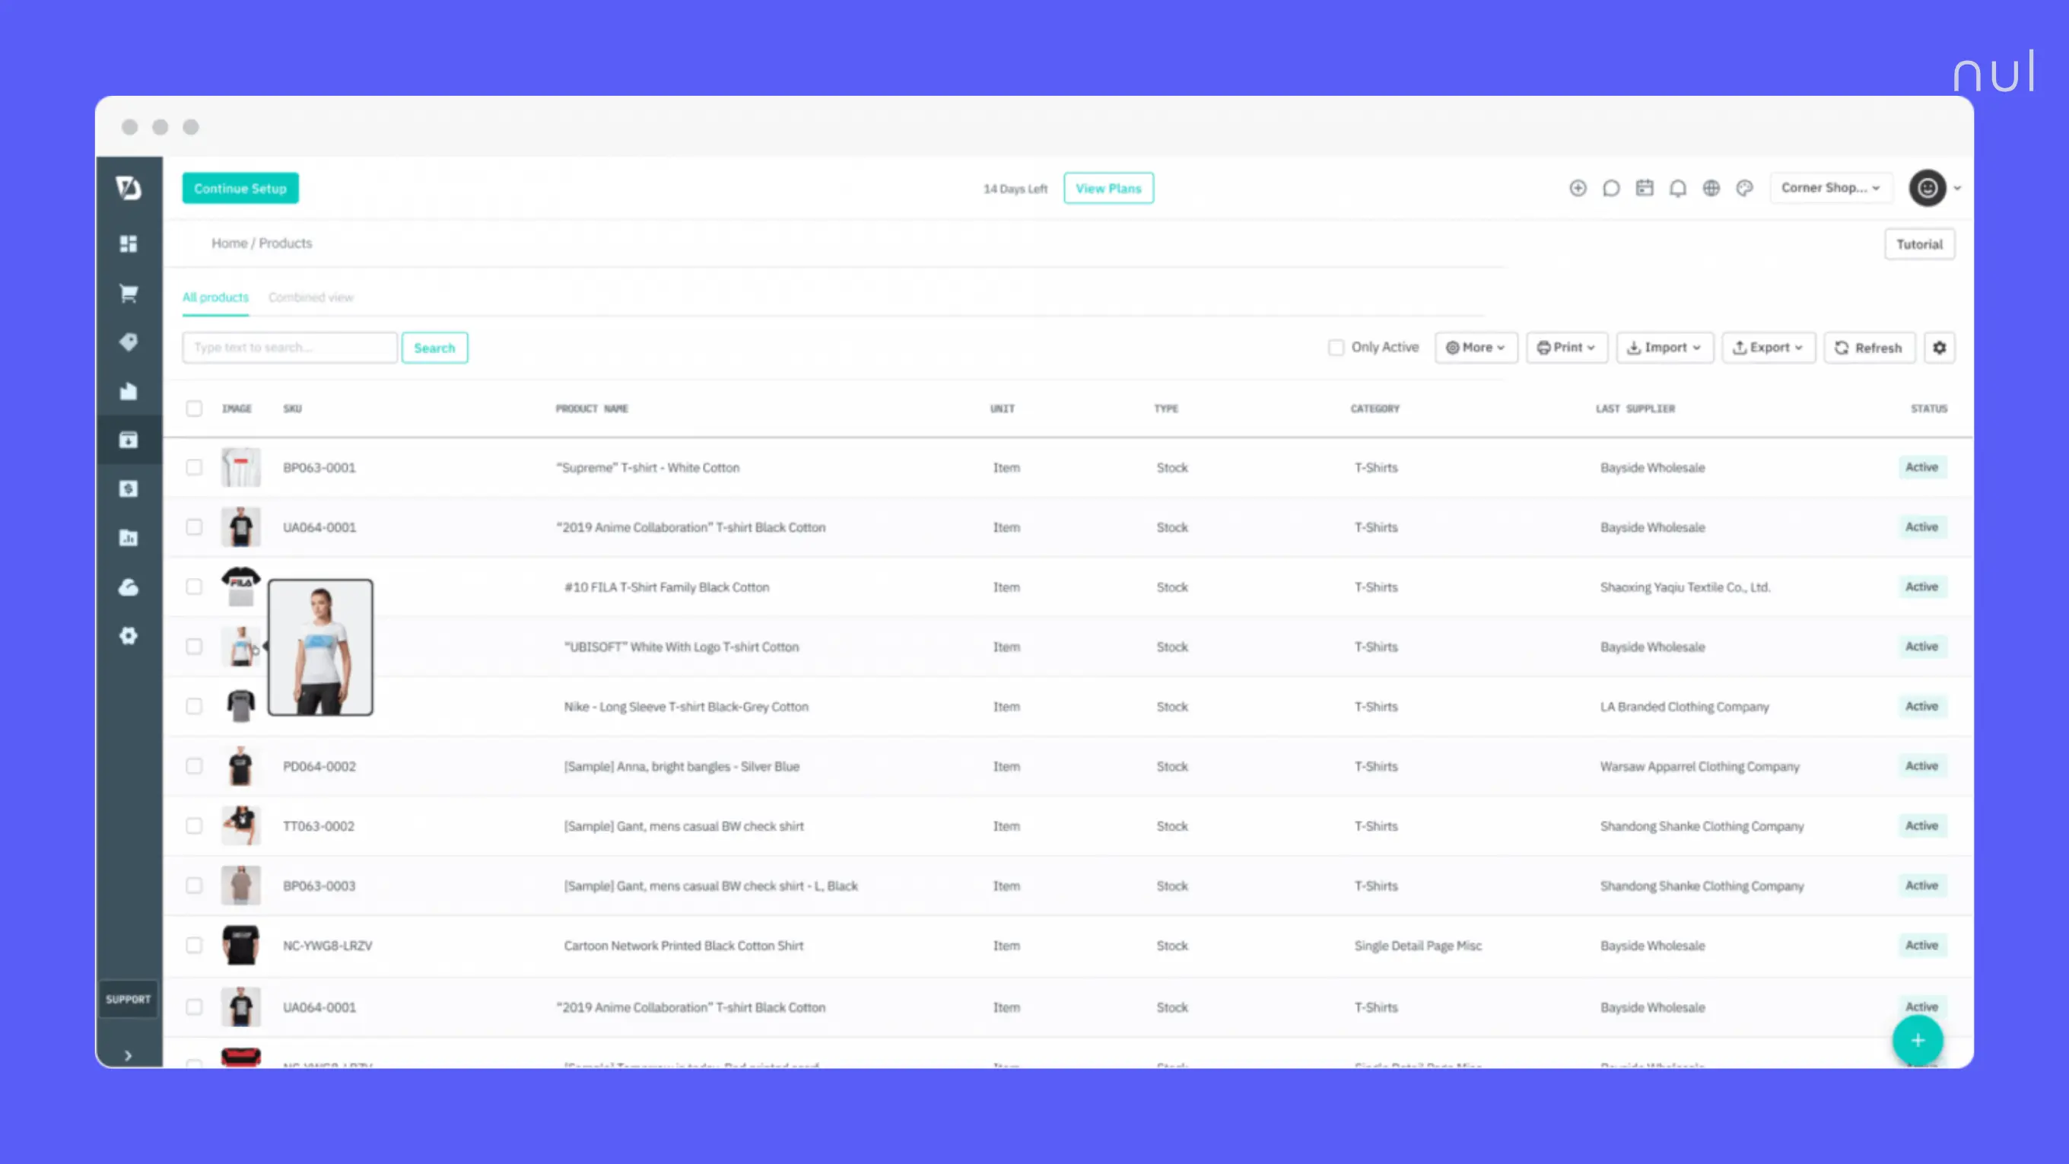
Task: Select checkbox for PD064-0002 row
Action: (x=195, y=766)
